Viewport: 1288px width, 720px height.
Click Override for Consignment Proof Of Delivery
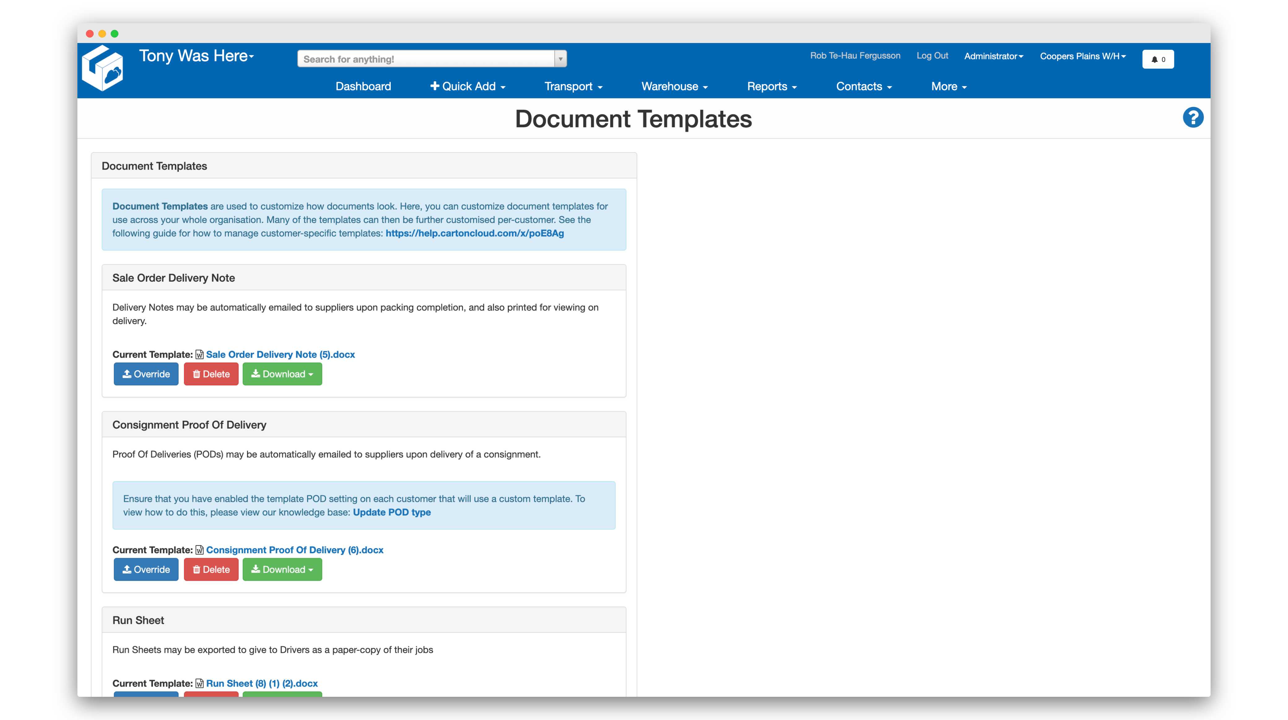coord(146,569)
